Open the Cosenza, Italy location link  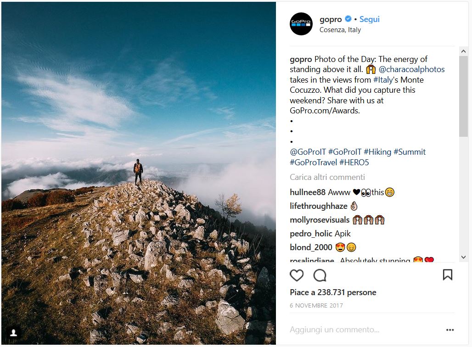tap(340, 30)
